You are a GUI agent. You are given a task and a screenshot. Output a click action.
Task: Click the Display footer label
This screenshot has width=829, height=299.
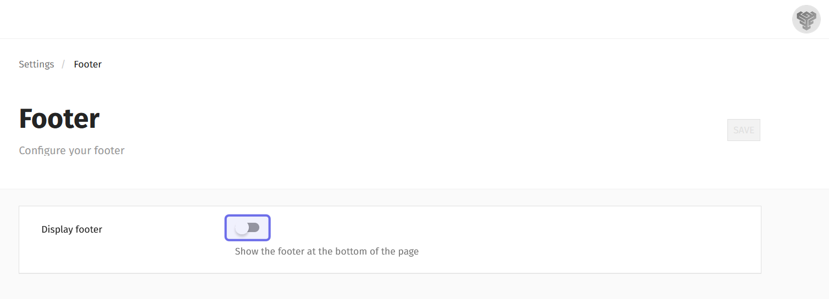(72, 229)
